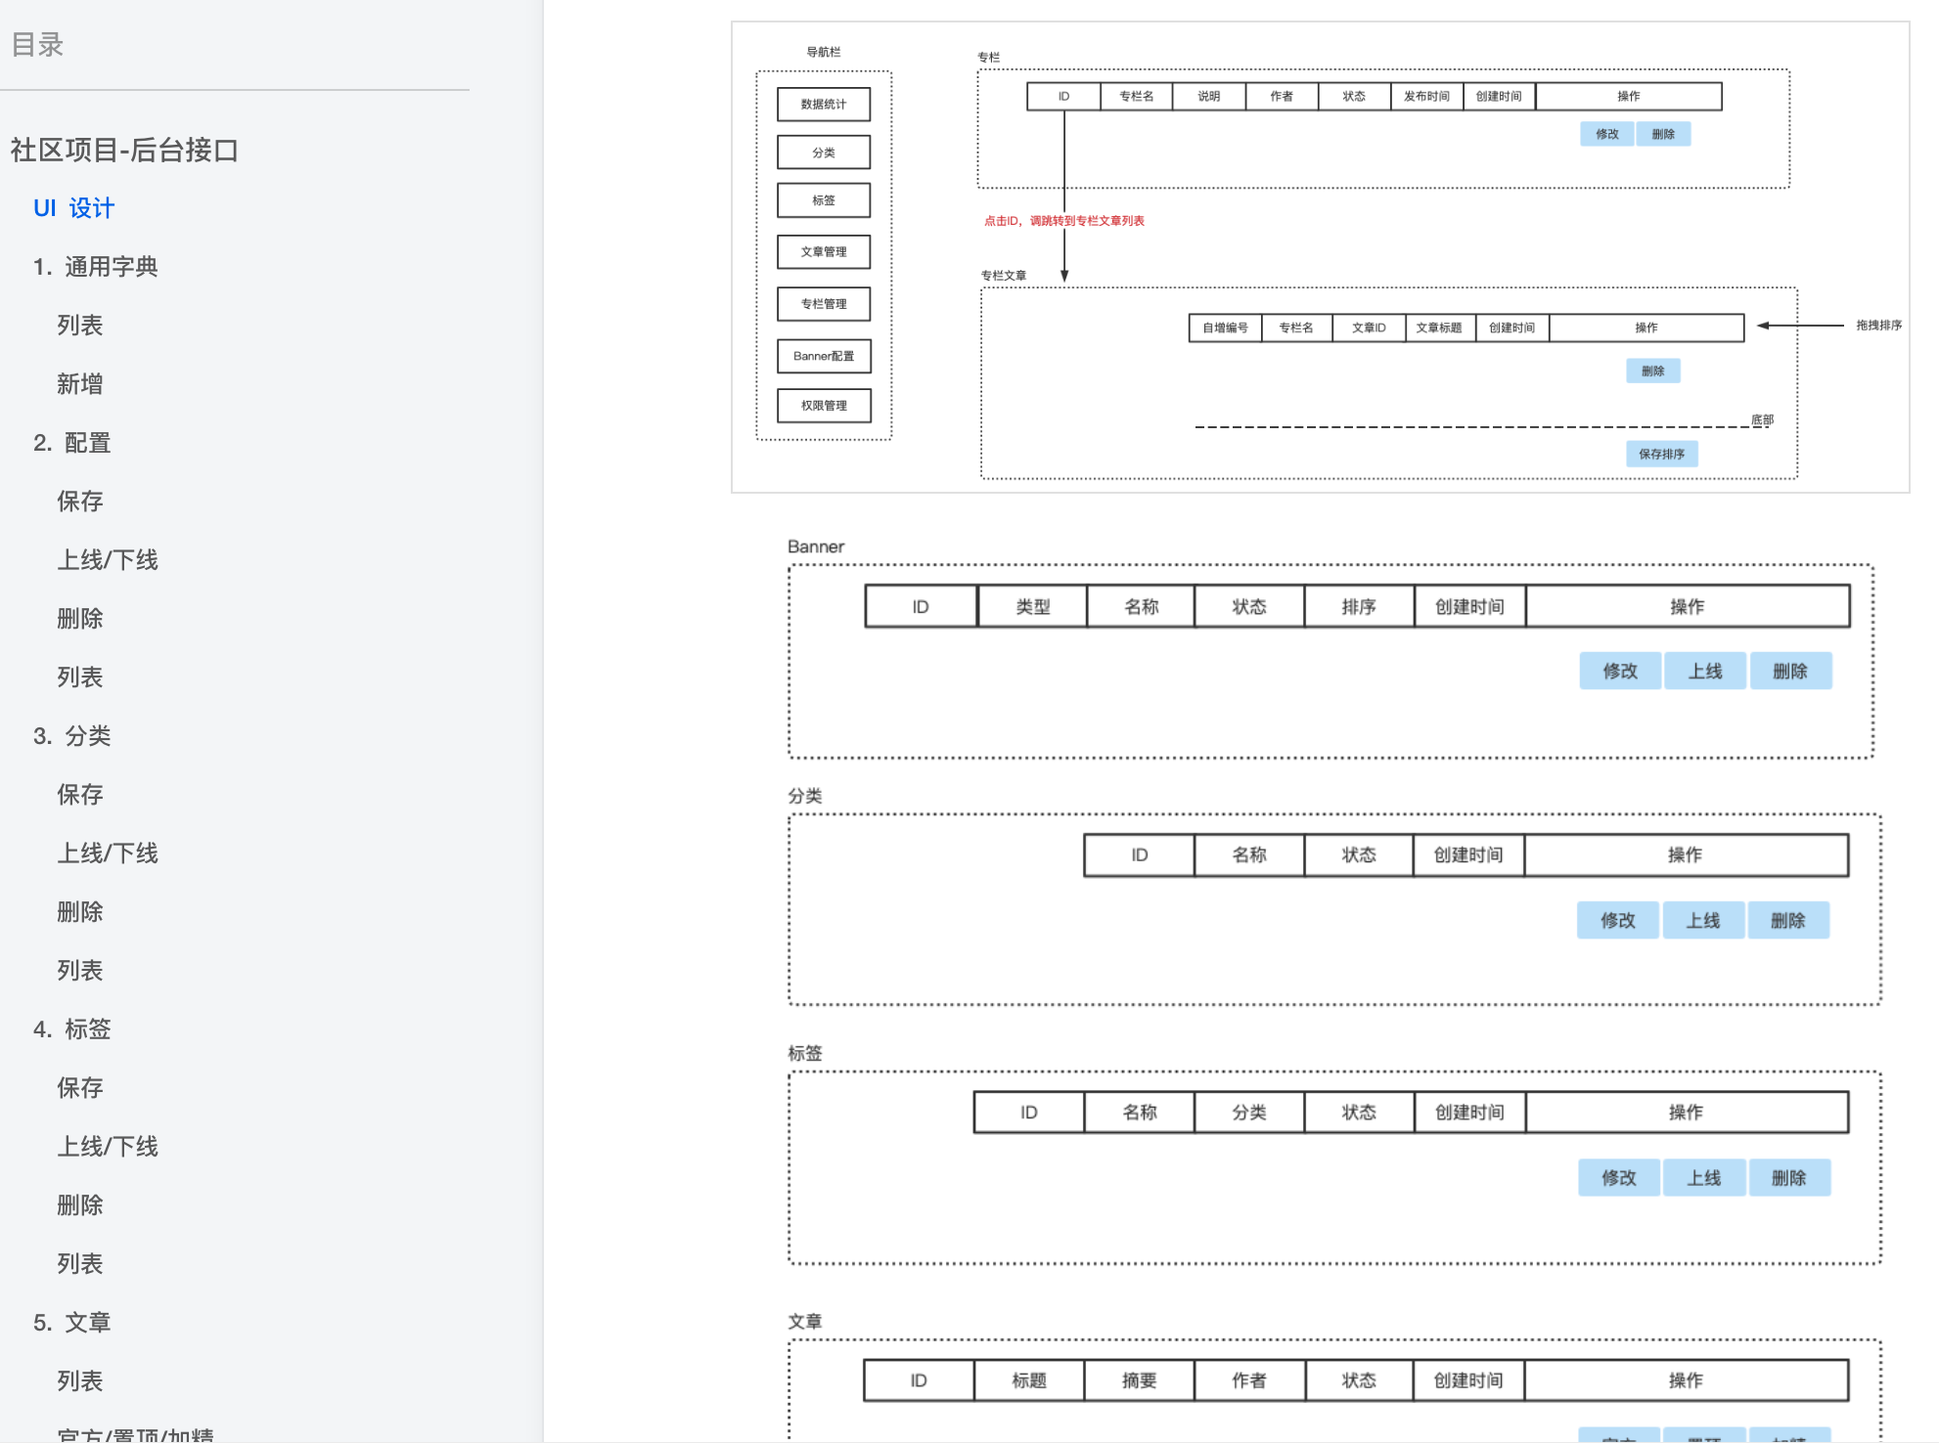Click 上线 button in the 分类 diagram

point(1702,920)
